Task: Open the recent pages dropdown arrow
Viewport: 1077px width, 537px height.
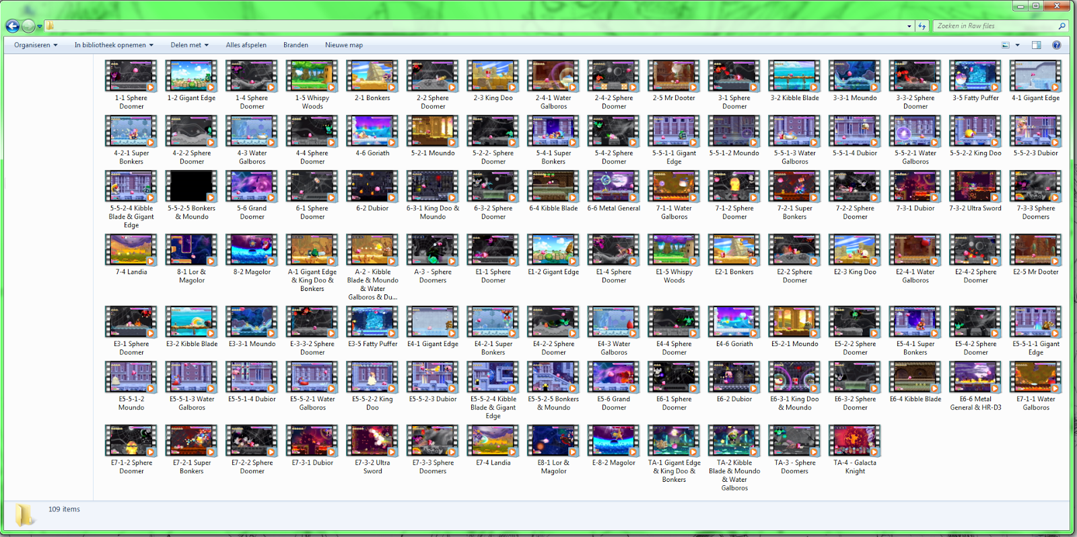Action: [40, 27]
